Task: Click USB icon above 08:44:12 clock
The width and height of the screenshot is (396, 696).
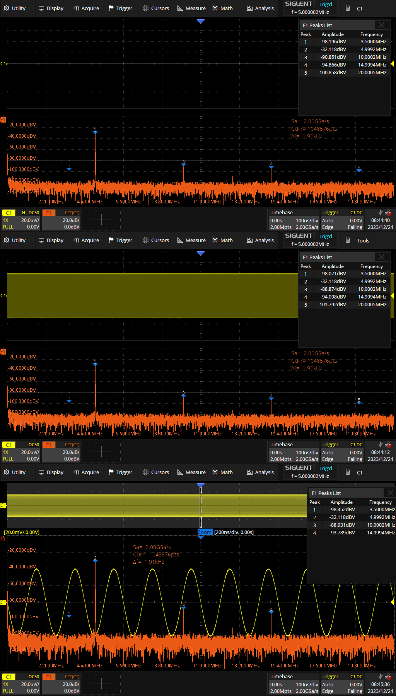Action: tap(381, 445)
